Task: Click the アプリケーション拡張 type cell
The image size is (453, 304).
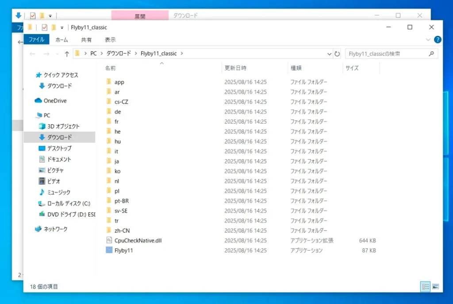Action: (312, 240)
